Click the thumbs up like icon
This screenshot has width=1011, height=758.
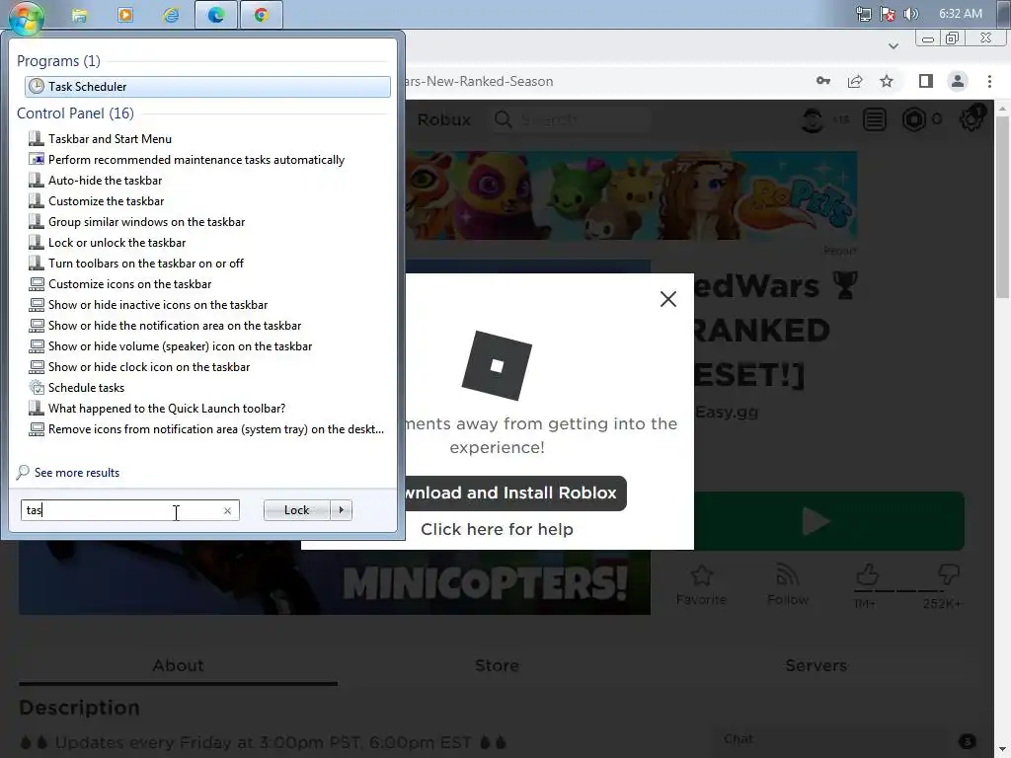866,574
